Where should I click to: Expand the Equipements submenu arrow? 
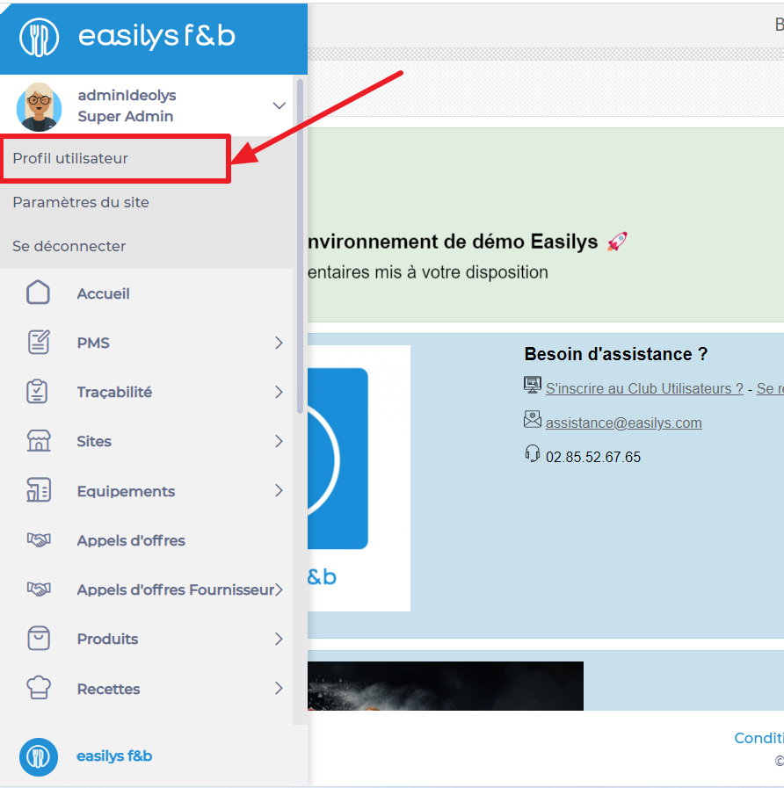[x=279, y=490]
